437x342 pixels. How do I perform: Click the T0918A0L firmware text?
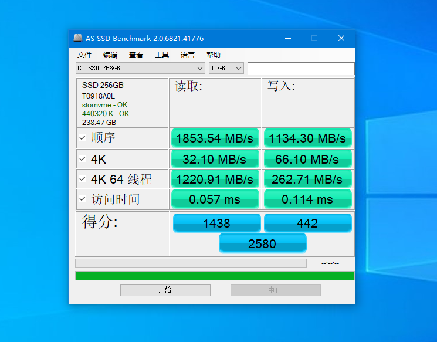point(98,96)
